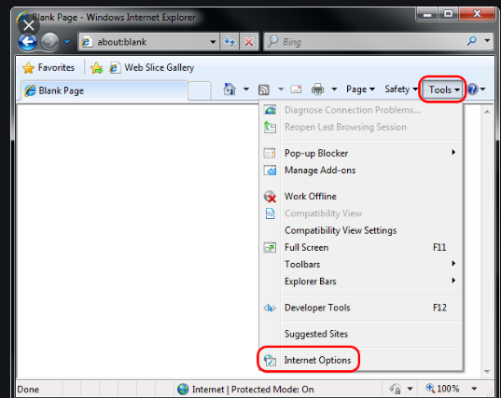Image resolution: width=501 pixels, height=398 pixels.
Task: Maximize the Internet Explorer window
Action: click(x=448, y=14)
